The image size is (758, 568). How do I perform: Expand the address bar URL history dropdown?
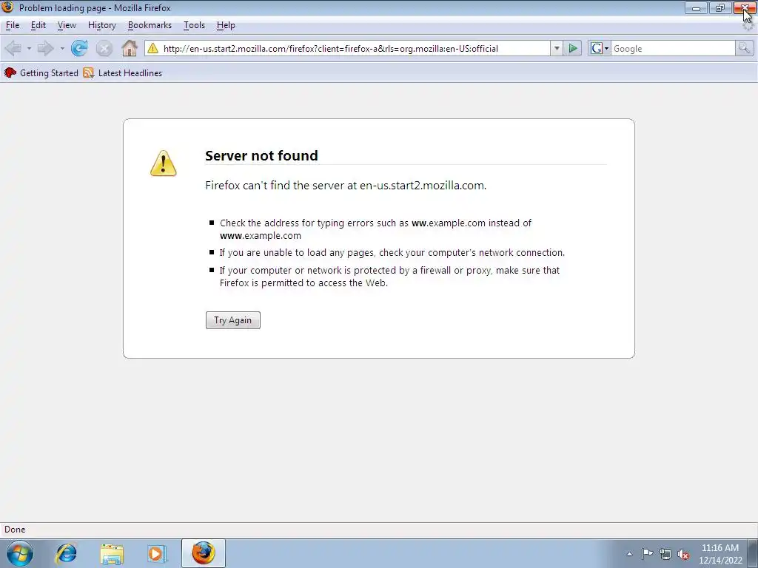point(557,48)
